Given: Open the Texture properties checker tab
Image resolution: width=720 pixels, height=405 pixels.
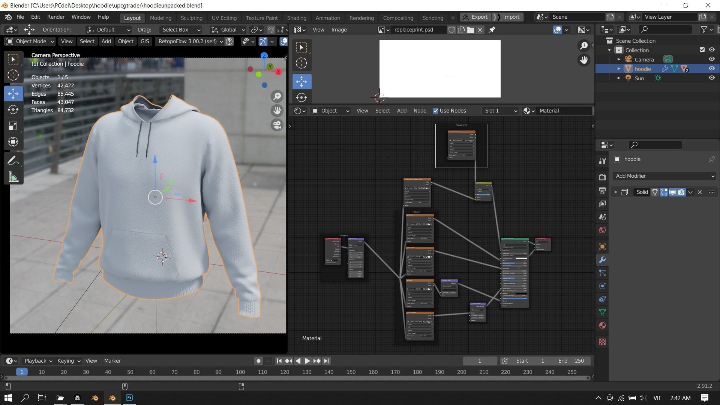Looking at the screenshot, I should tap(602, 342).
